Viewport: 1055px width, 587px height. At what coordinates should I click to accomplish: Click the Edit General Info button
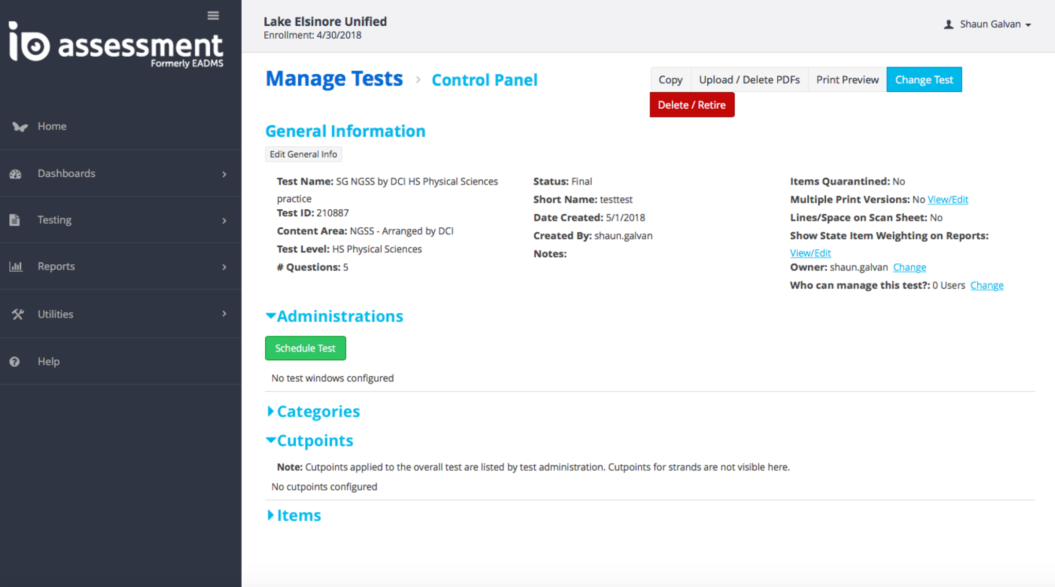point(303,154)
